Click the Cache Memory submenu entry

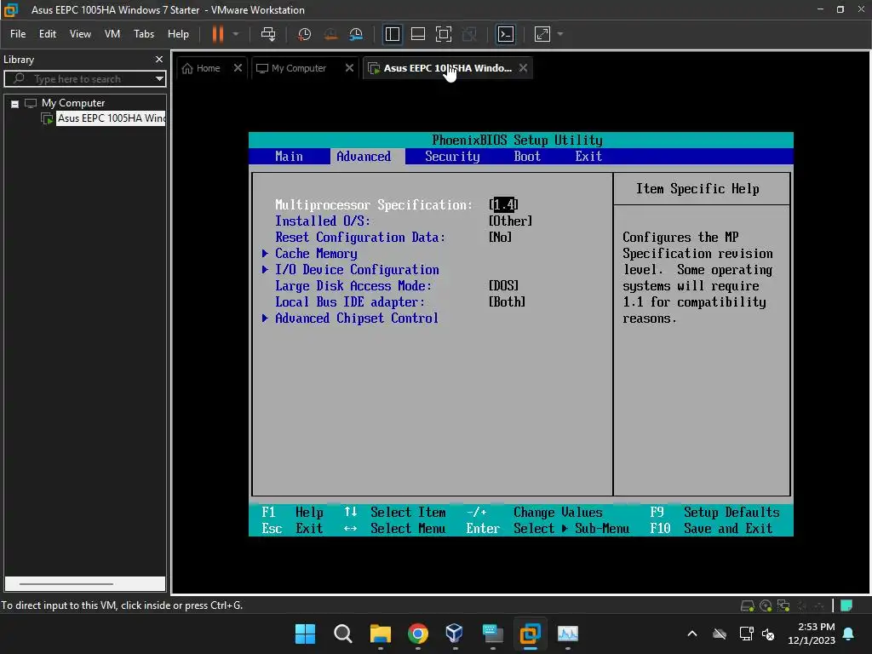(x=315, y=253)
